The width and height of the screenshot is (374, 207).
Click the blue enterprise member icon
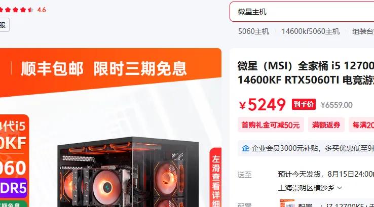tap(245, 148)
